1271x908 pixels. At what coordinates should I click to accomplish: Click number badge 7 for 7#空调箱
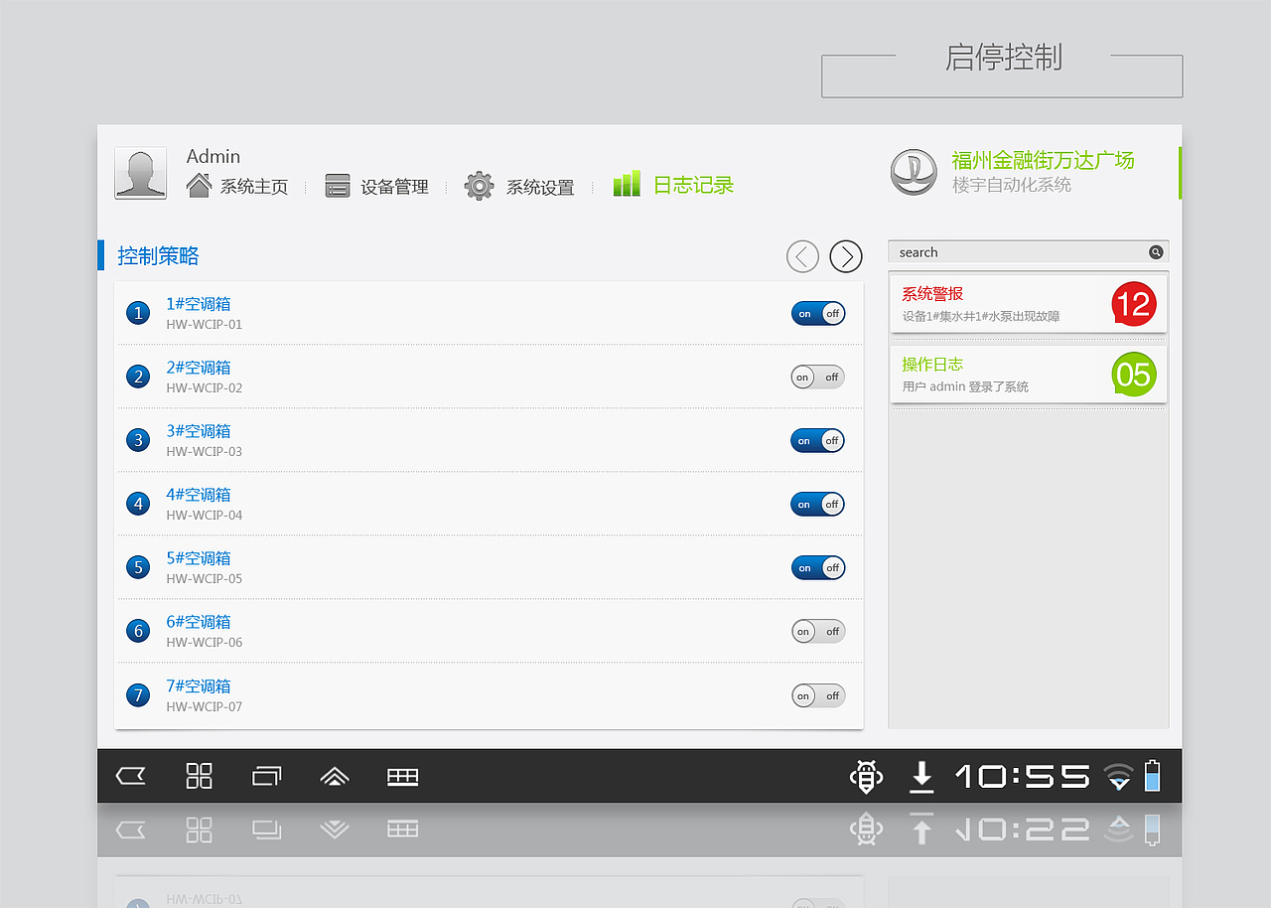pyautogui.click(x=138, y=695)
